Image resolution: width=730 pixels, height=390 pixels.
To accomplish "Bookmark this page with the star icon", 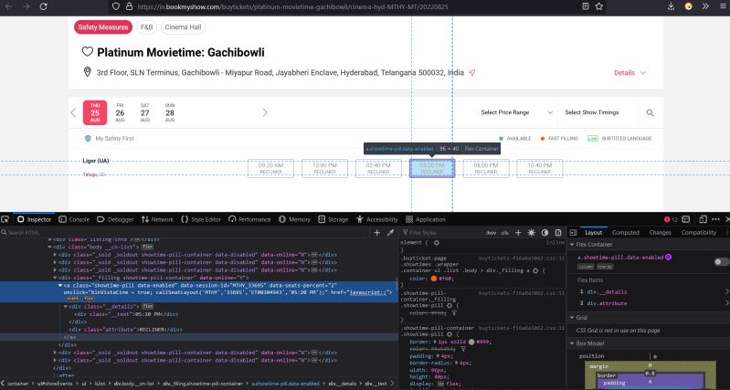I will click(599, 6).
